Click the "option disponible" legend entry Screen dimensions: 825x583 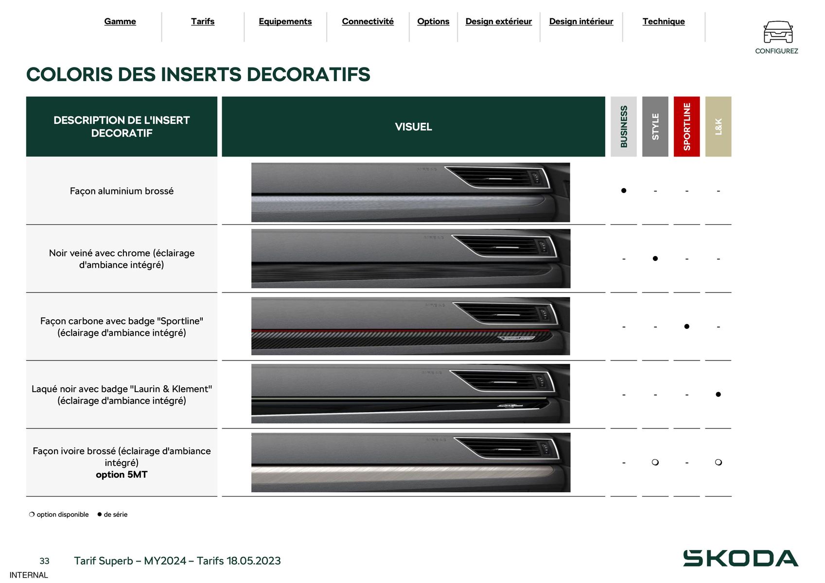59,514
